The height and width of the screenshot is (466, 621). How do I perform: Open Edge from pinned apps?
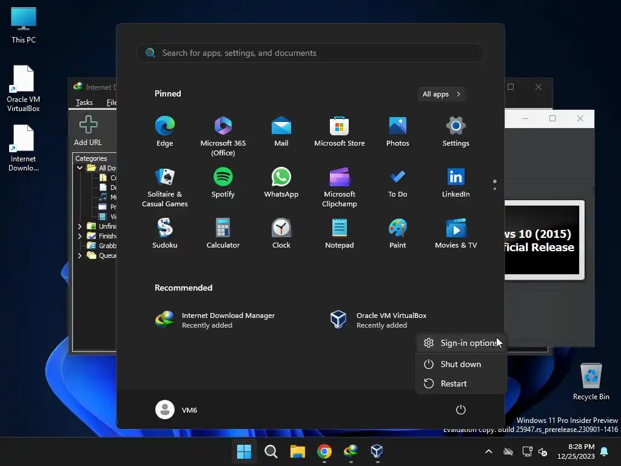(x=165, y=132)
